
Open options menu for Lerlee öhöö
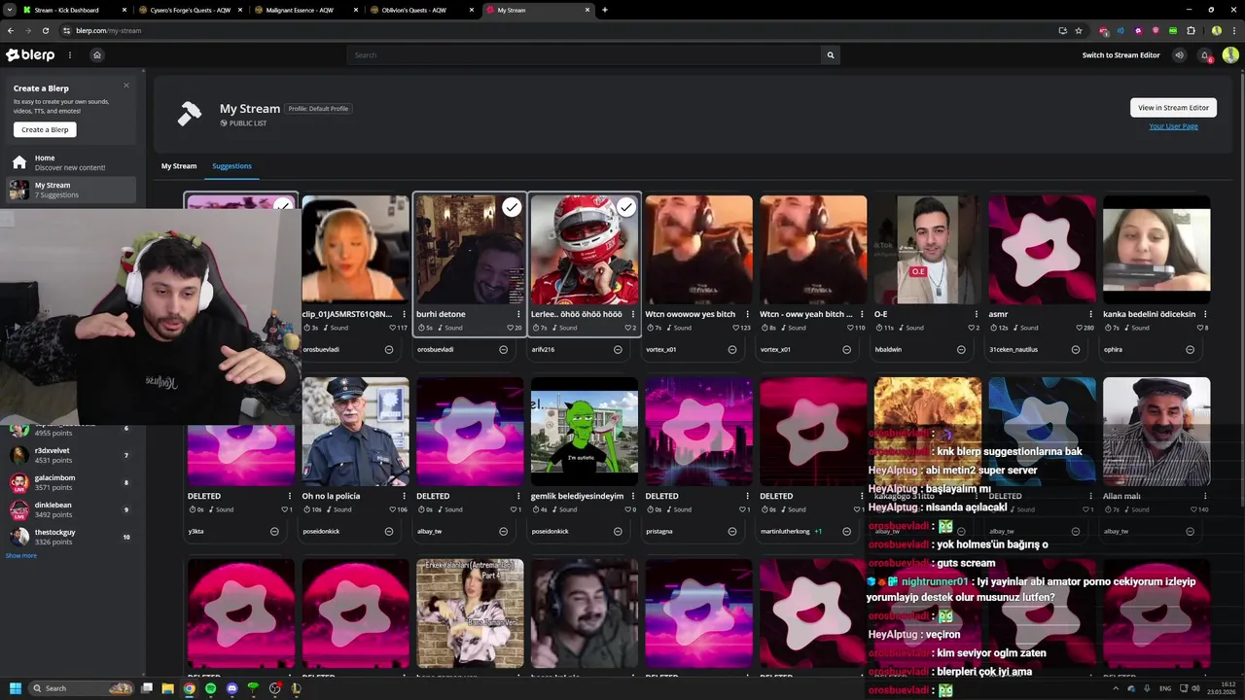click(633, 314)
